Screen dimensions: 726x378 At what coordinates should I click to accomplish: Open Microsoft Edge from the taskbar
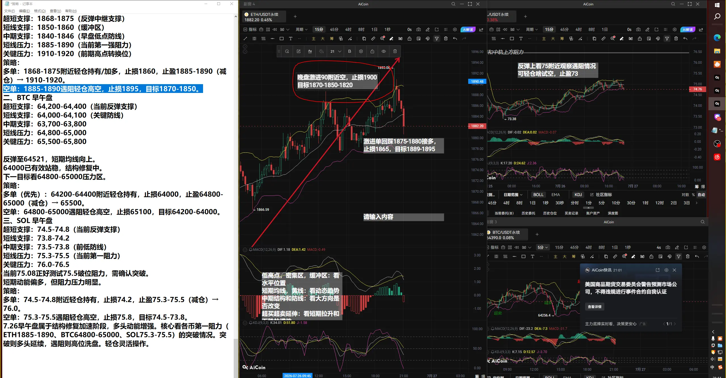pos(717,38)
